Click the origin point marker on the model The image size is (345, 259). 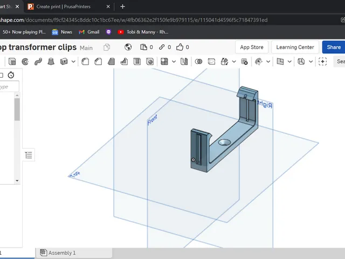click(193, 160)
